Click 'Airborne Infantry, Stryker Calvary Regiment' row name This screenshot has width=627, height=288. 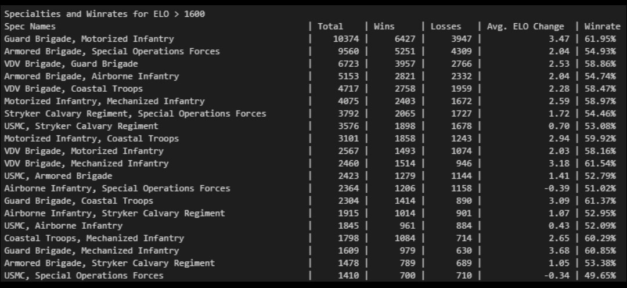coord(115,213)
